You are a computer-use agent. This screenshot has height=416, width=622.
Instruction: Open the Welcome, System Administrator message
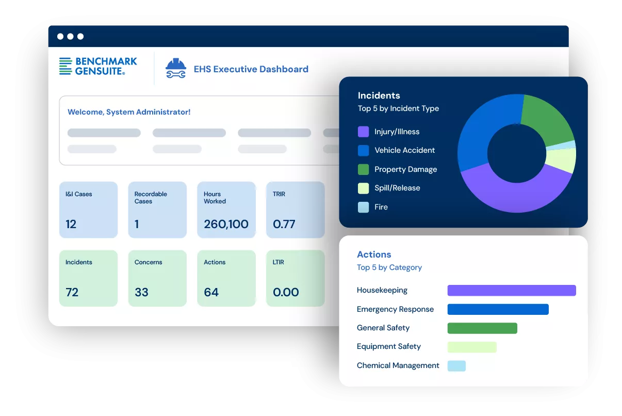pos(129,112)
